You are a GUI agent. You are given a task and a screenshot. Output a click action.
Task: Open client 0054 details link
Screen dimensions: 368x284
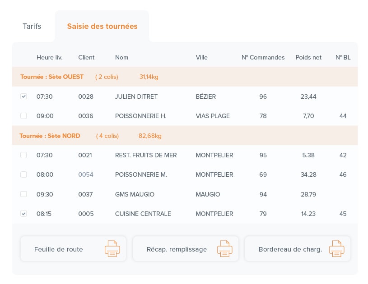coord(86,174)
